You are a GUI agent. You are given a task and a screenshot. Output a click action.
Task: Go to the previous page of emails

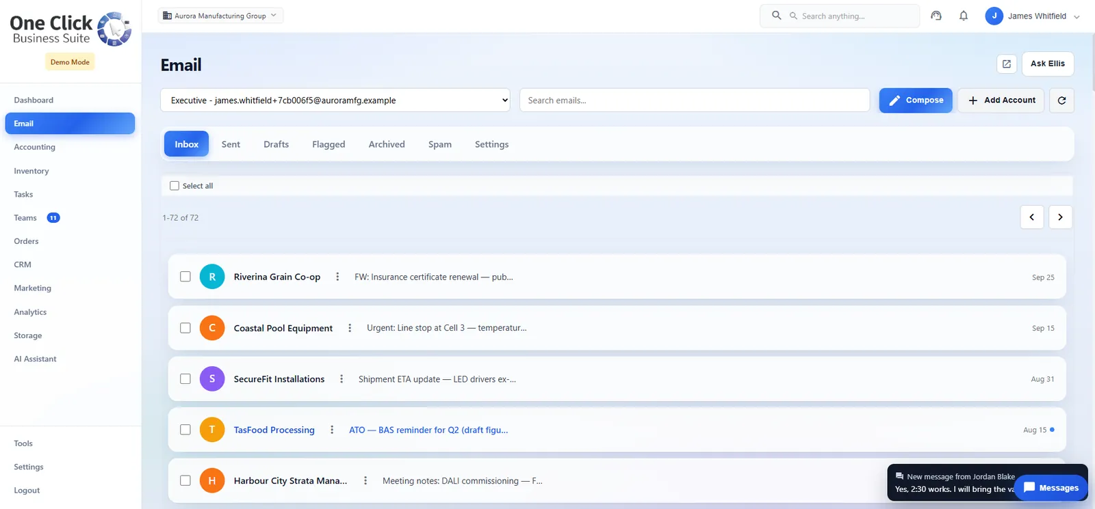click(1032, 217)
